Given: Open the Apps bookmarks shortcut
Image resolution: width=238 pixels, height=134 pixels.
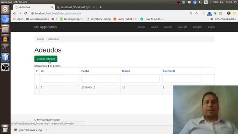Looking at the screenshot, I should point(18,19).
